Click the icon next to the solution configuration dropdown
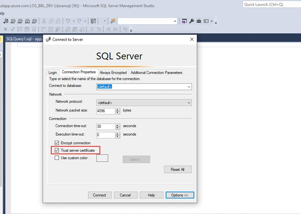301x214 pixels. click(x=93, y=21)
